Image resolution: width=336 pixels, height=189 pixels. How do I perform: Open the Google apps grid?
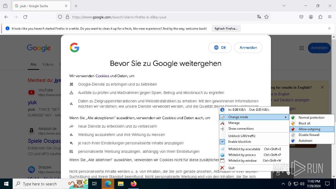click(301, 48)
